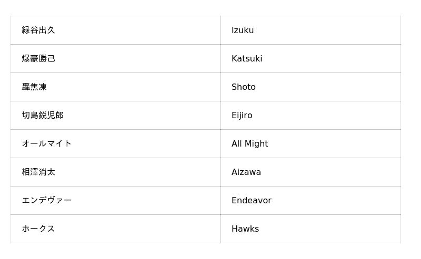Viewport: 421px width, 259px height.
Task: Select the kanji name paired with Katsuki
Action: point(38,59)
